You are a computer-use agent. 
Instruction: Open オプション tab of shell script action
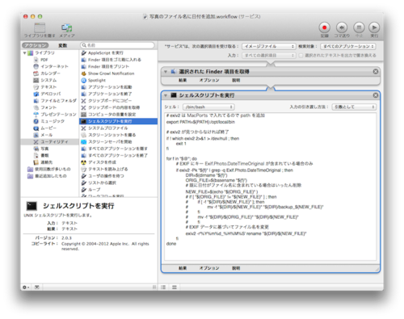coord(209,268)
